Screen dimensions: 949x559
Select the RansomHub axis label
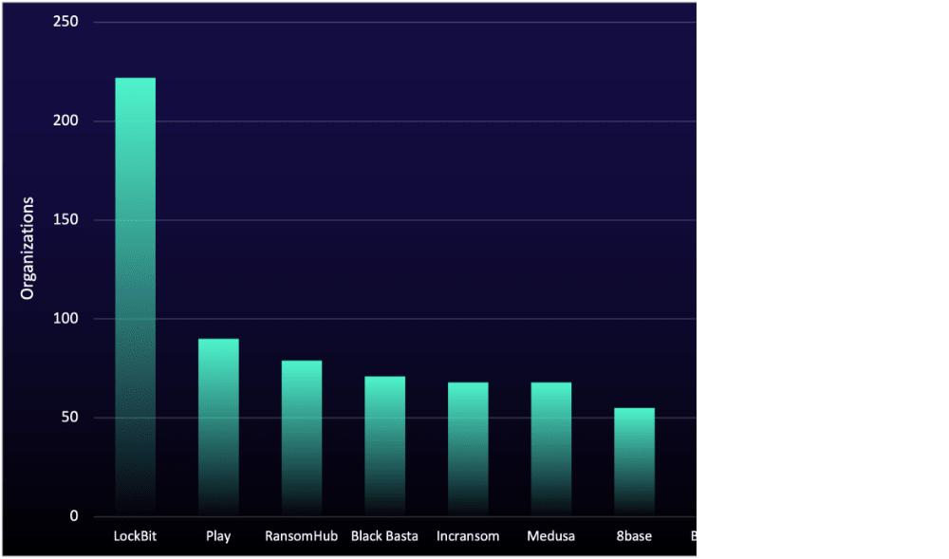(302, 536)
